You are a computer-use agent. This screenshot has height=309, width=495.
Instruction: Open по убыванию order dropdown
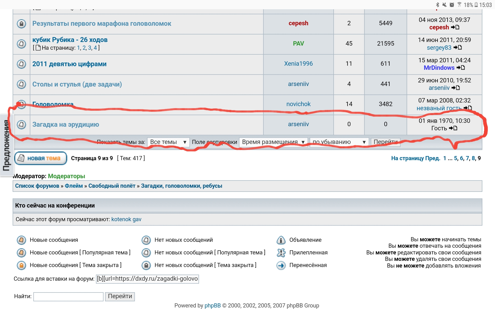click(339, 142)
